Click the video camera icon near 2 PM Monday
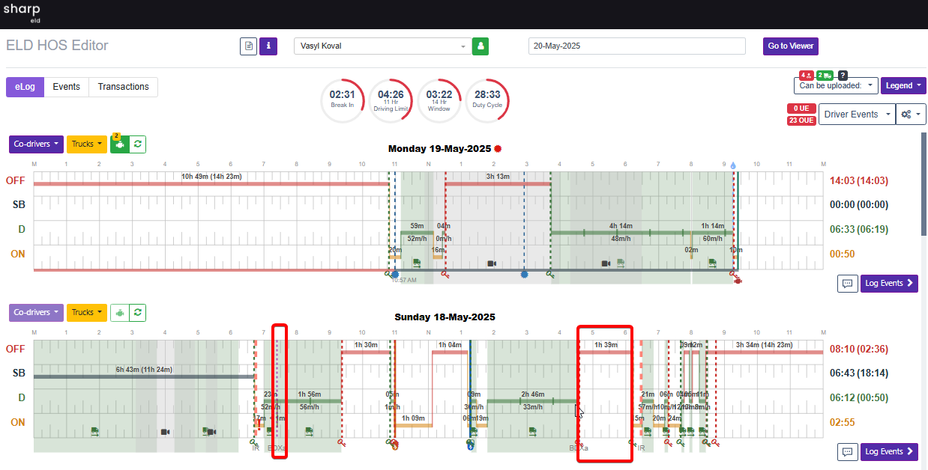 coord(492,263)
